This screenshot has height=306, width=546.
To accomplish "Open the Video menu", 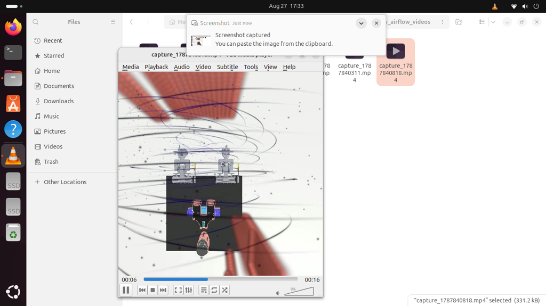I will pyautogui.click(x=203, y=67).
